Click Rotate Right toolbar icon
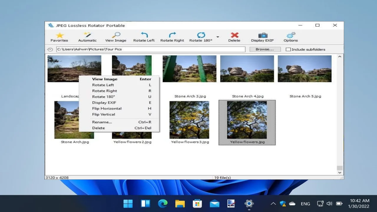377x212 pixels. click(172, 35)
